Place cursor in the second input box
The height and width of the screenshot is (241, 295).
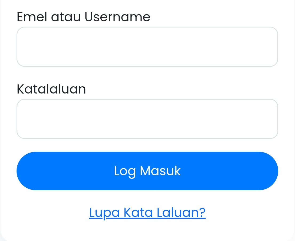147,119
